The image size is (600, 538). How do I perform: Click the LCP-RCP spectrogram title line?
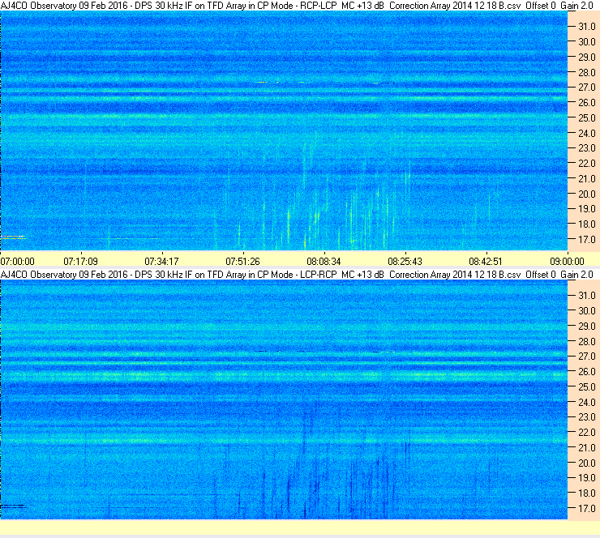297,275
